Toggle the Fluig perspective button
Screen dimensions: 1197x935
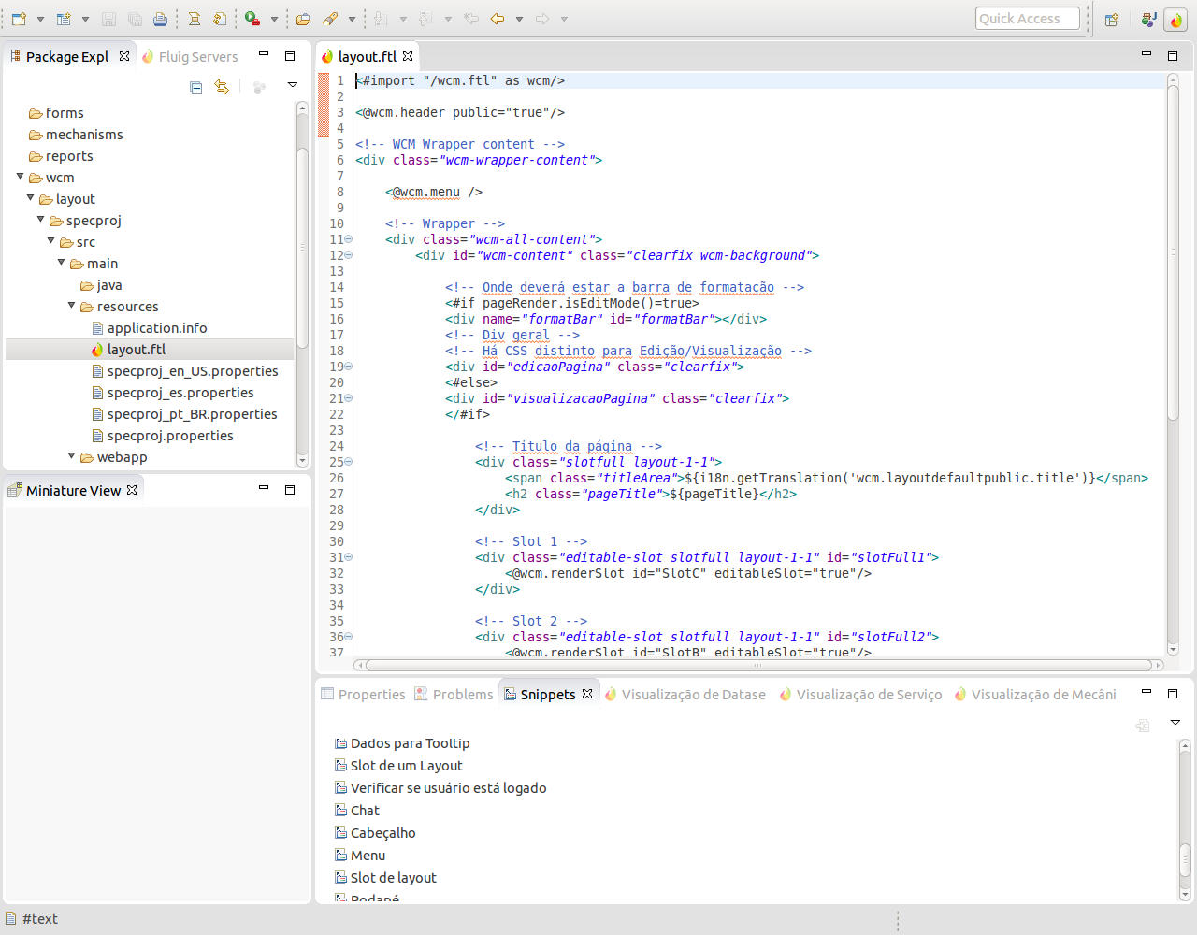pyautogui.click(x=1175, y=19)
